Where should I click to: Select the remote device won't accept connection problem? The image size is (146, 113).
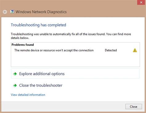pos(54,50)
